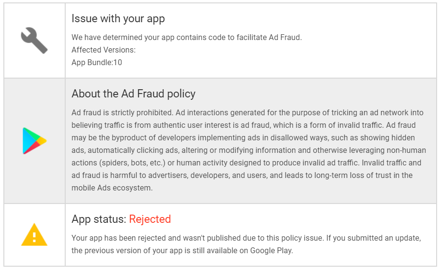Viewport: 440px width, 272px height.
Task: Click the "Issue with your app" heading
Action: coord(118,19)
